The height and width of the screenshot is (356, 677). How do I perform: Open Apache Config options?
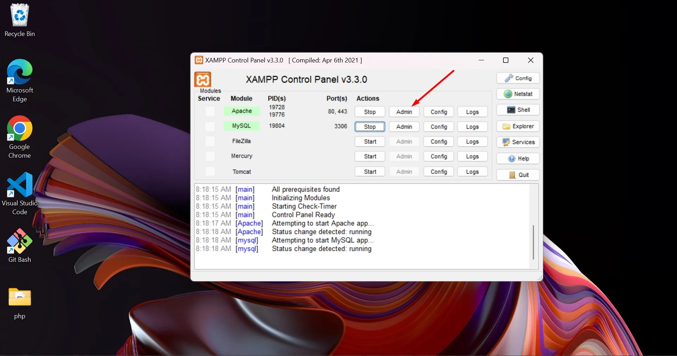(x=439, y=112)
